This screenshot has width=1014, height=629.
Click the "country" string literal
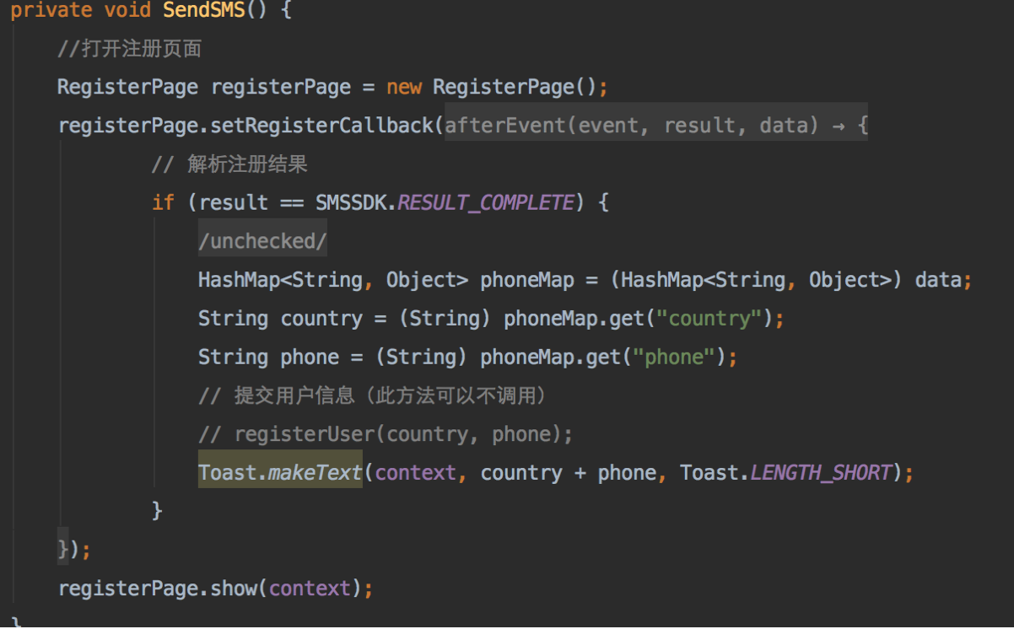(x=709, y=319)
